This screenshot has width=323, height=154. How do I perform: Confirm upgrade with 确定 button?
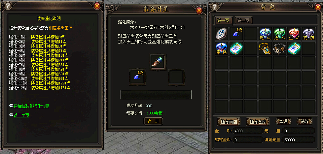pos(153,121)
